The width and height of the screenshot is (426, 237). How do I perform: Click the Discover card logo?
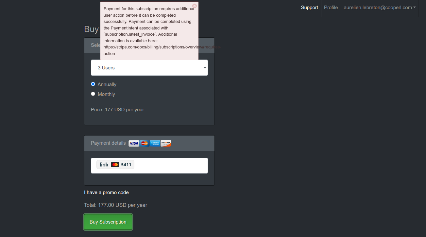(x=166, y=143)
